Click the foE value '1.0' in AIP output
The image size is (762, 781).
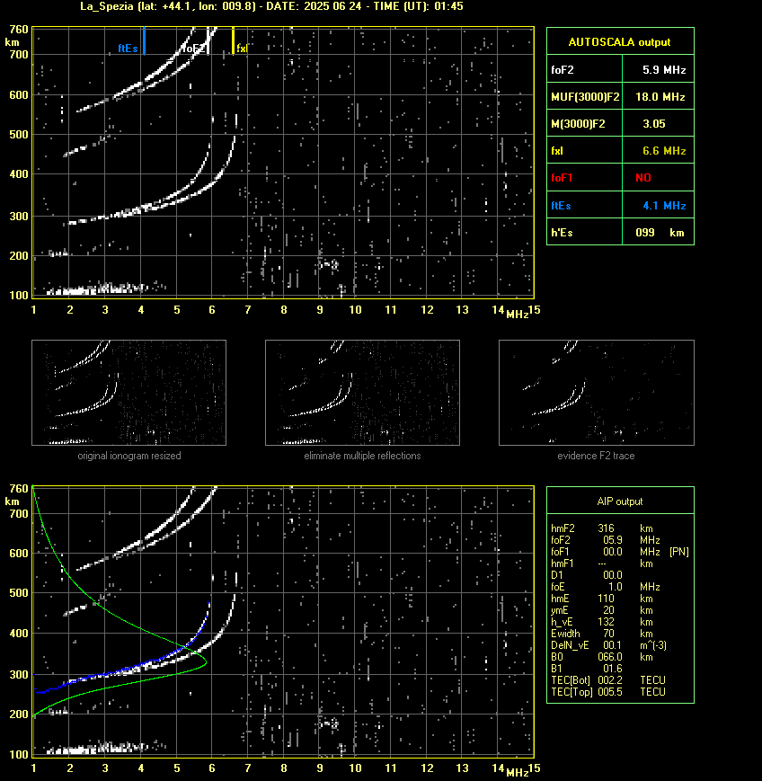616,587
